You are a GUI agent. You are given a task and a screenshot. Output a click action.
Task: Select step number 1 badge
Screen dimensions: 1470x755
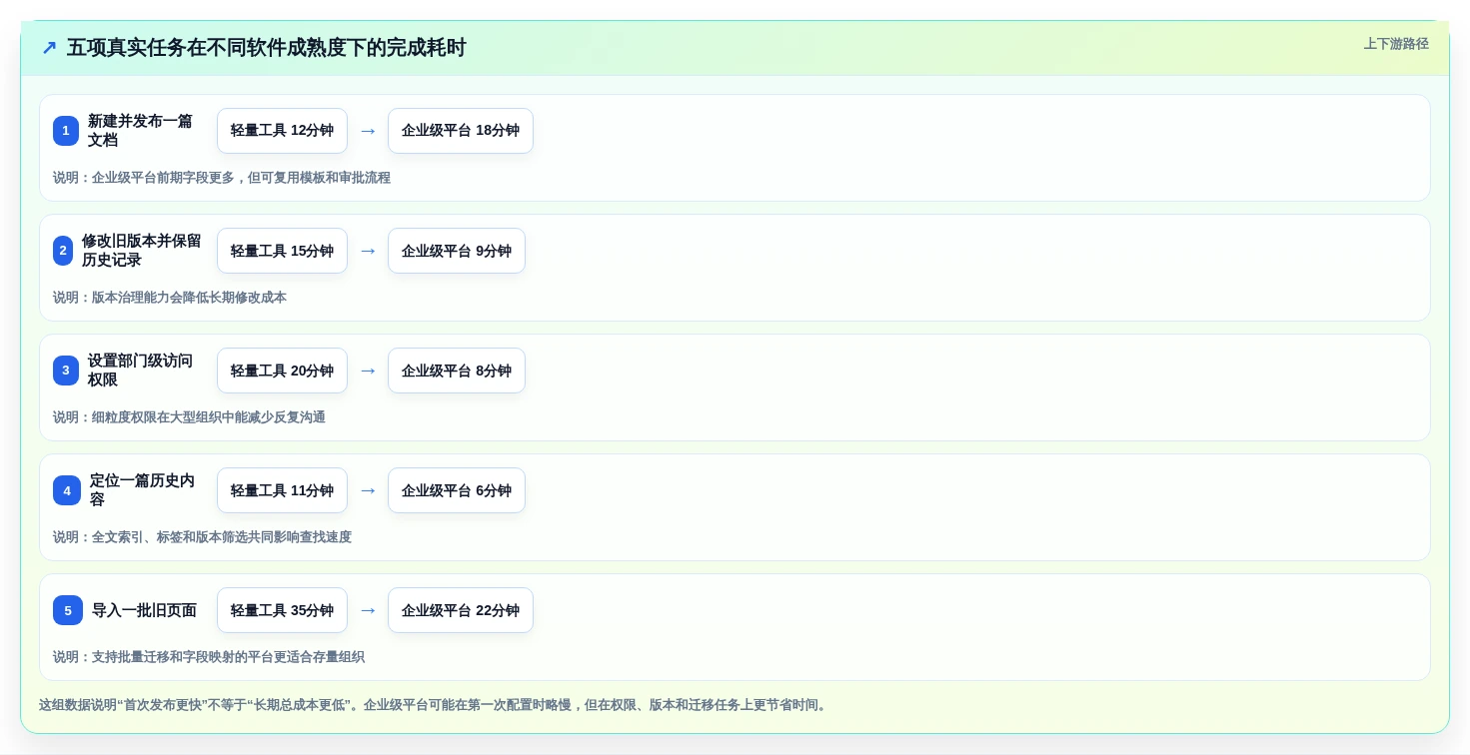click(x=66, y=131)
